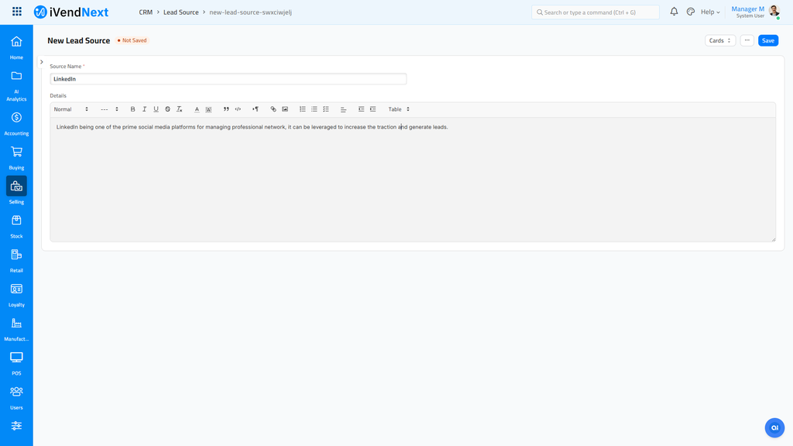This screenshot has height=446, width=793.
Task: Open the settings sliders icon in sidebar
Action: (16, 426)
